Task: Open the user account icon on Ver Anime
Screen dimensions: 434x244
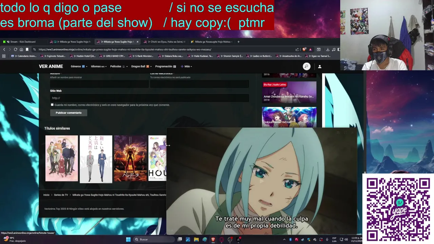Action: coord(319,66)
